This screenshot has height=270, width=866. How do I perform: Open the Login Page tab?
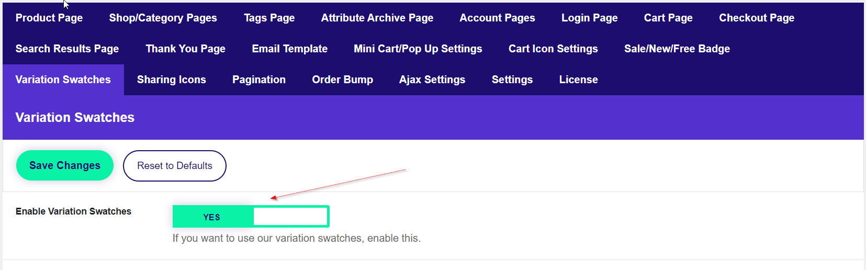pos(589,18)
